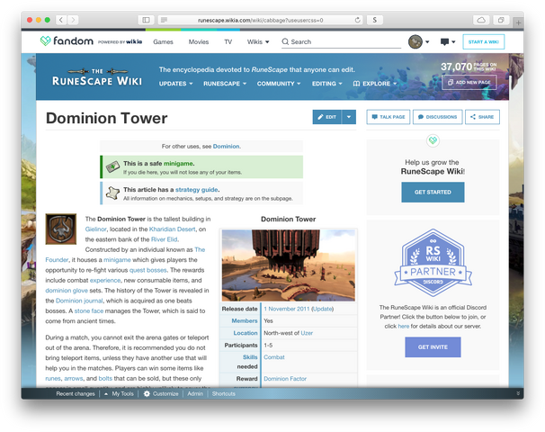Open the Movies navigation item

pos(199,41)
